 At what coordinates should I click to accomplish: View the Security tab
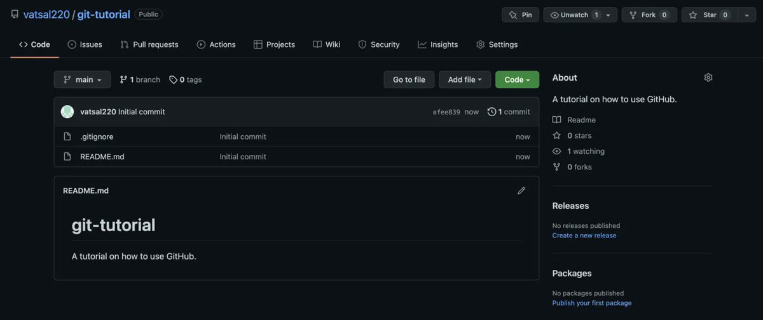click(x=379, y=44)
